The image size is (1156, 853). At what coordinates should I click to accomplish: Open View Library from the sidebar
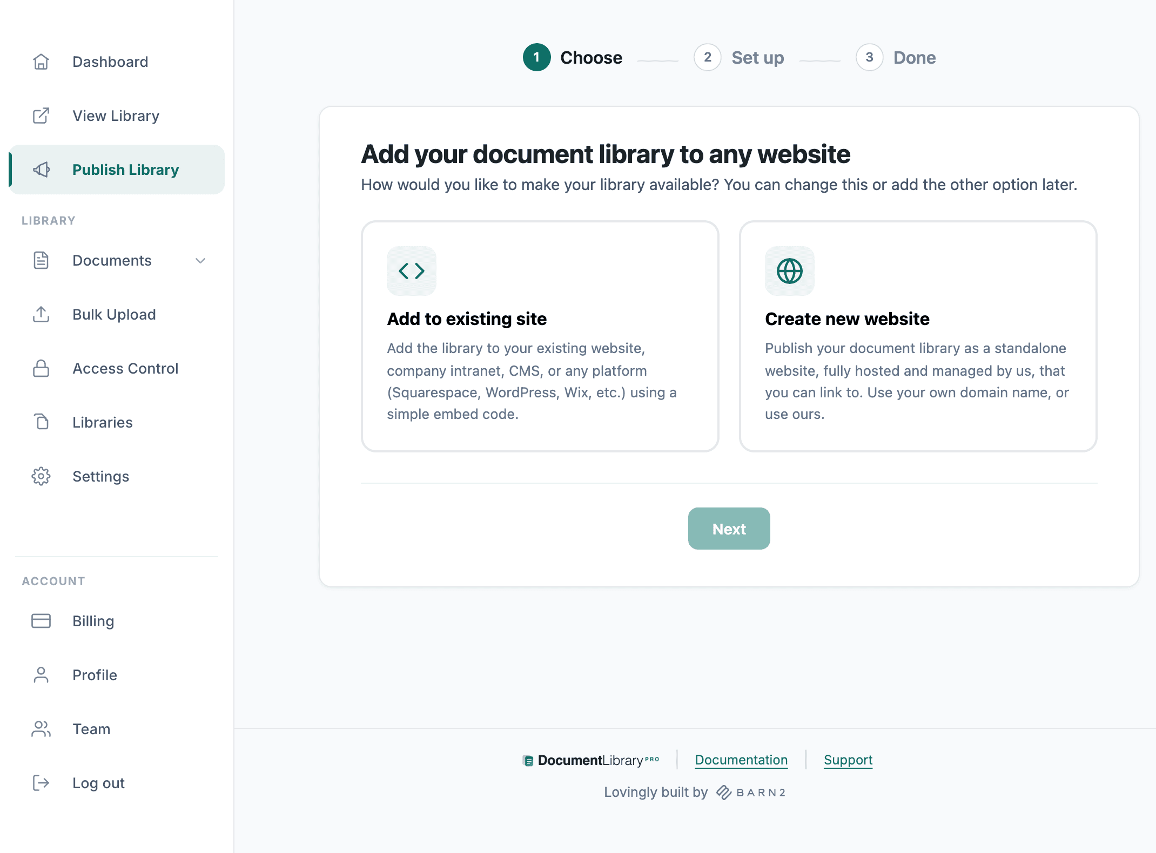point(117,116)
